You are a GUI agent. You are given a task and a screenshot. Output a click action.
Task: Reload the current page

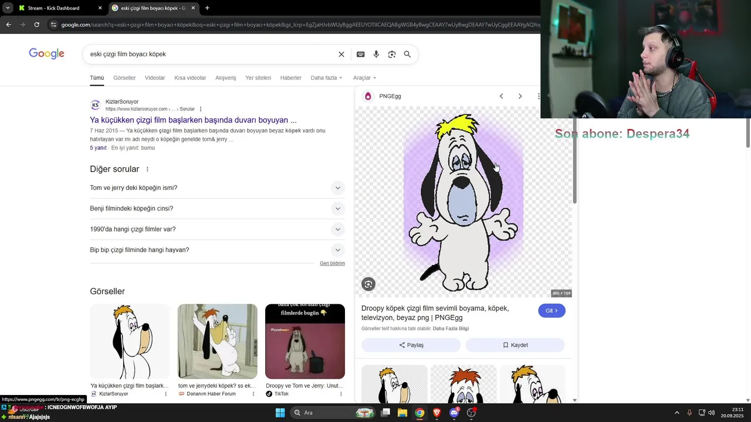(x=36, y=25)
